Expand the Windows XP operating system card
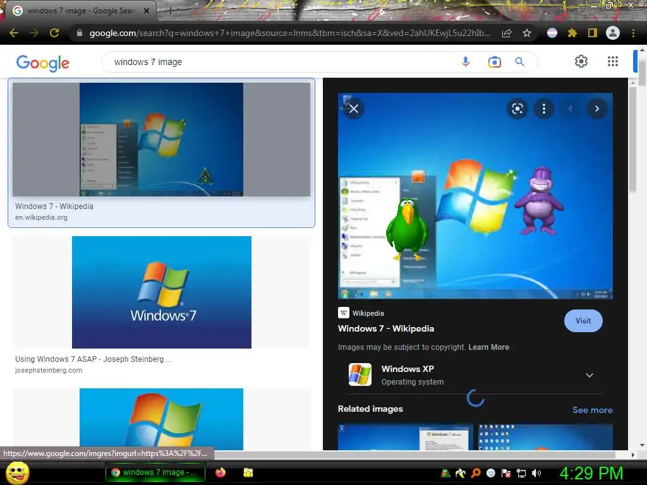The width and height of the screenshot is (647, 485). point(590,375)
